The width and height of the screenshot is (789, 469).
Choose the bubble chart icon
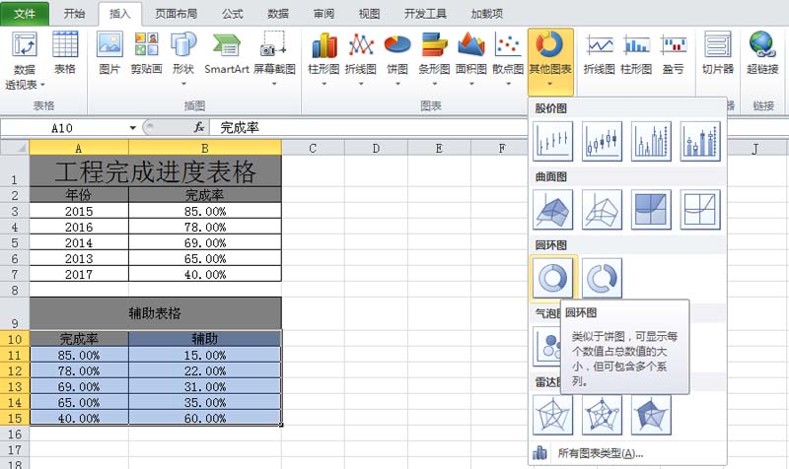[547, 347]
